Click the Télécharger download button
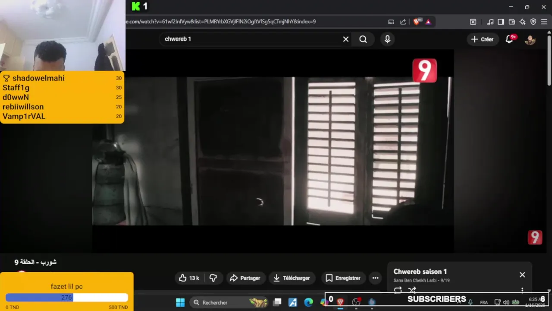This screenshot has height=311, width=552. pos(292,278)
